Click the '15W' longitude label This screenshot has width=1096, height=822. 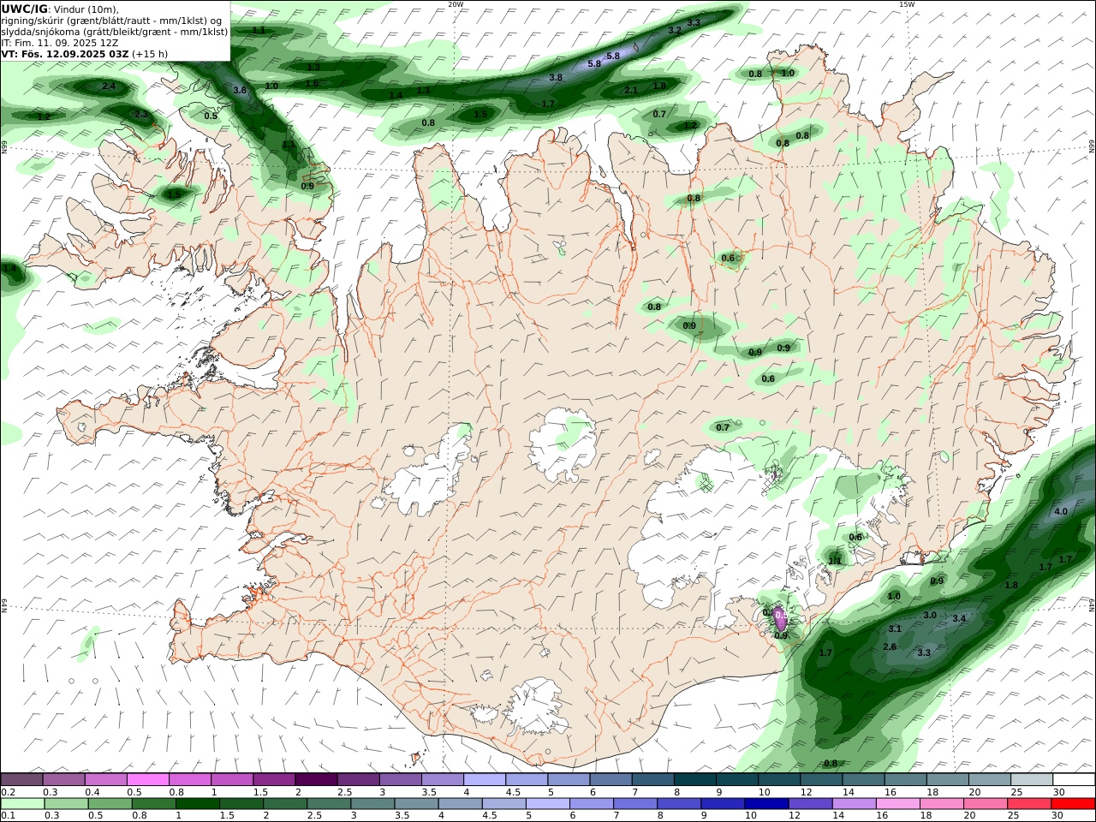pyautogui.click(x=907, y=4)
